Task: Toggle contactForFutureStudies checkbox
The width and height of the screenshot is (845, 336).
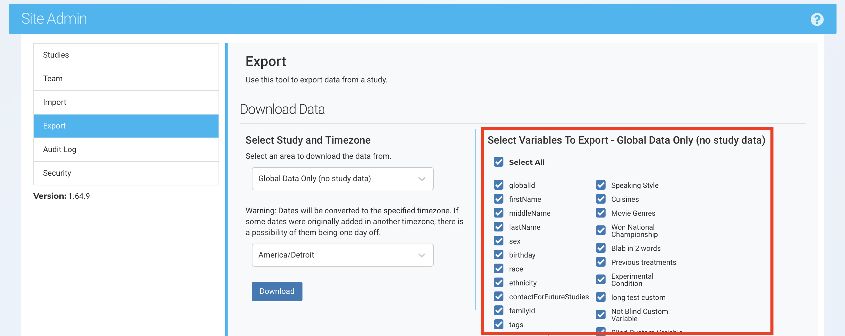Action: pos(498,297)
